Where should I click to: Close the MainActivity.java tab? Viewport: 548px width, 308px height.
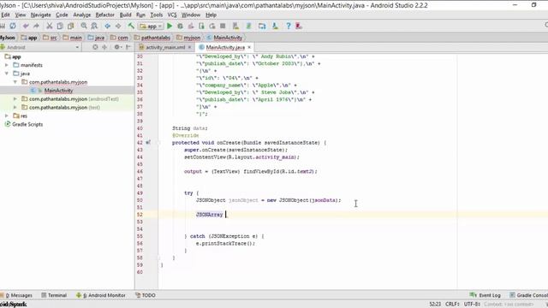coord(249,47)
